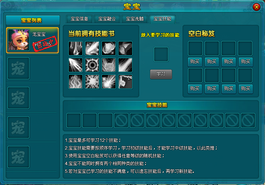Go to the 宝宝洗髓 tab

coord(135,19)
